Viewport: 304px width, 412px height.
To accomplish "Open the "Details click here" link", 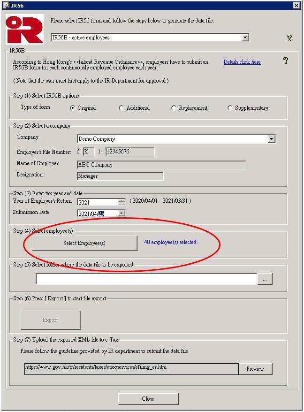I will (x=242, y=62).
